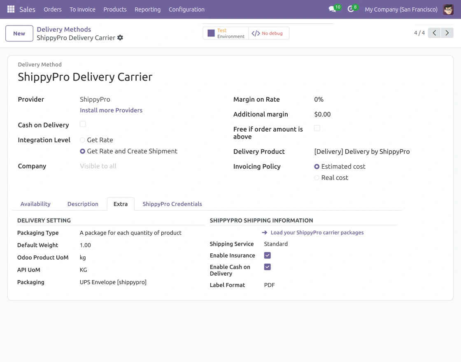Switch to the Availability tab
The width and height of the screenshot is (461, 362).
coord(35,204)
